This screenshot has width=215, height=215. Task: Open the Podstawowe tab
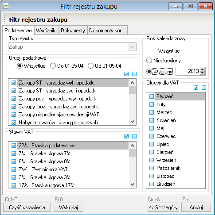click(x=18, y=31)
